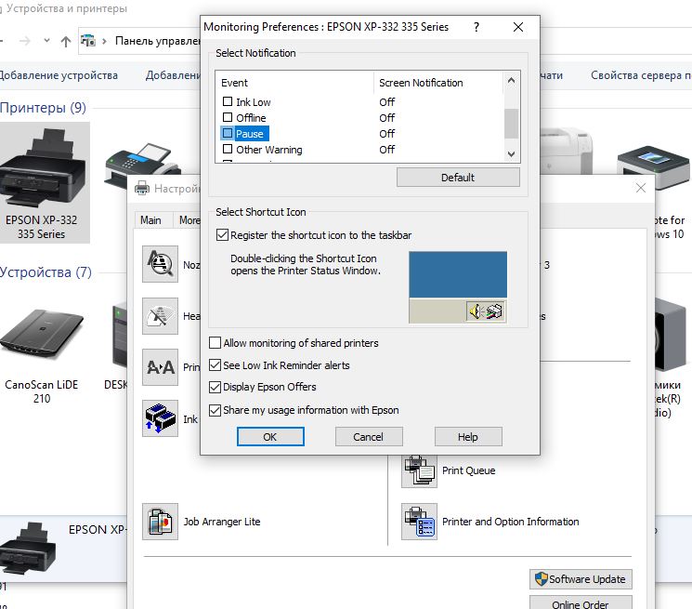This screenshot has height=609, width=692.
Task: Click the Control Panel icon in address bar
Action: (88, 41)
